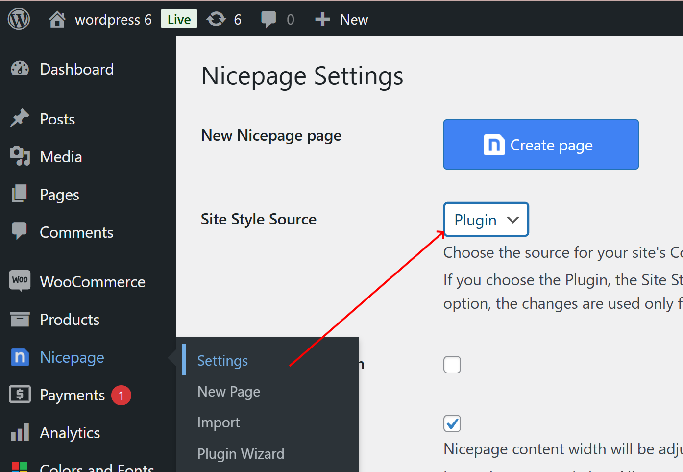Click the Analytics bar chart icon
Viewport: 683px width, 472px height.
20,432
